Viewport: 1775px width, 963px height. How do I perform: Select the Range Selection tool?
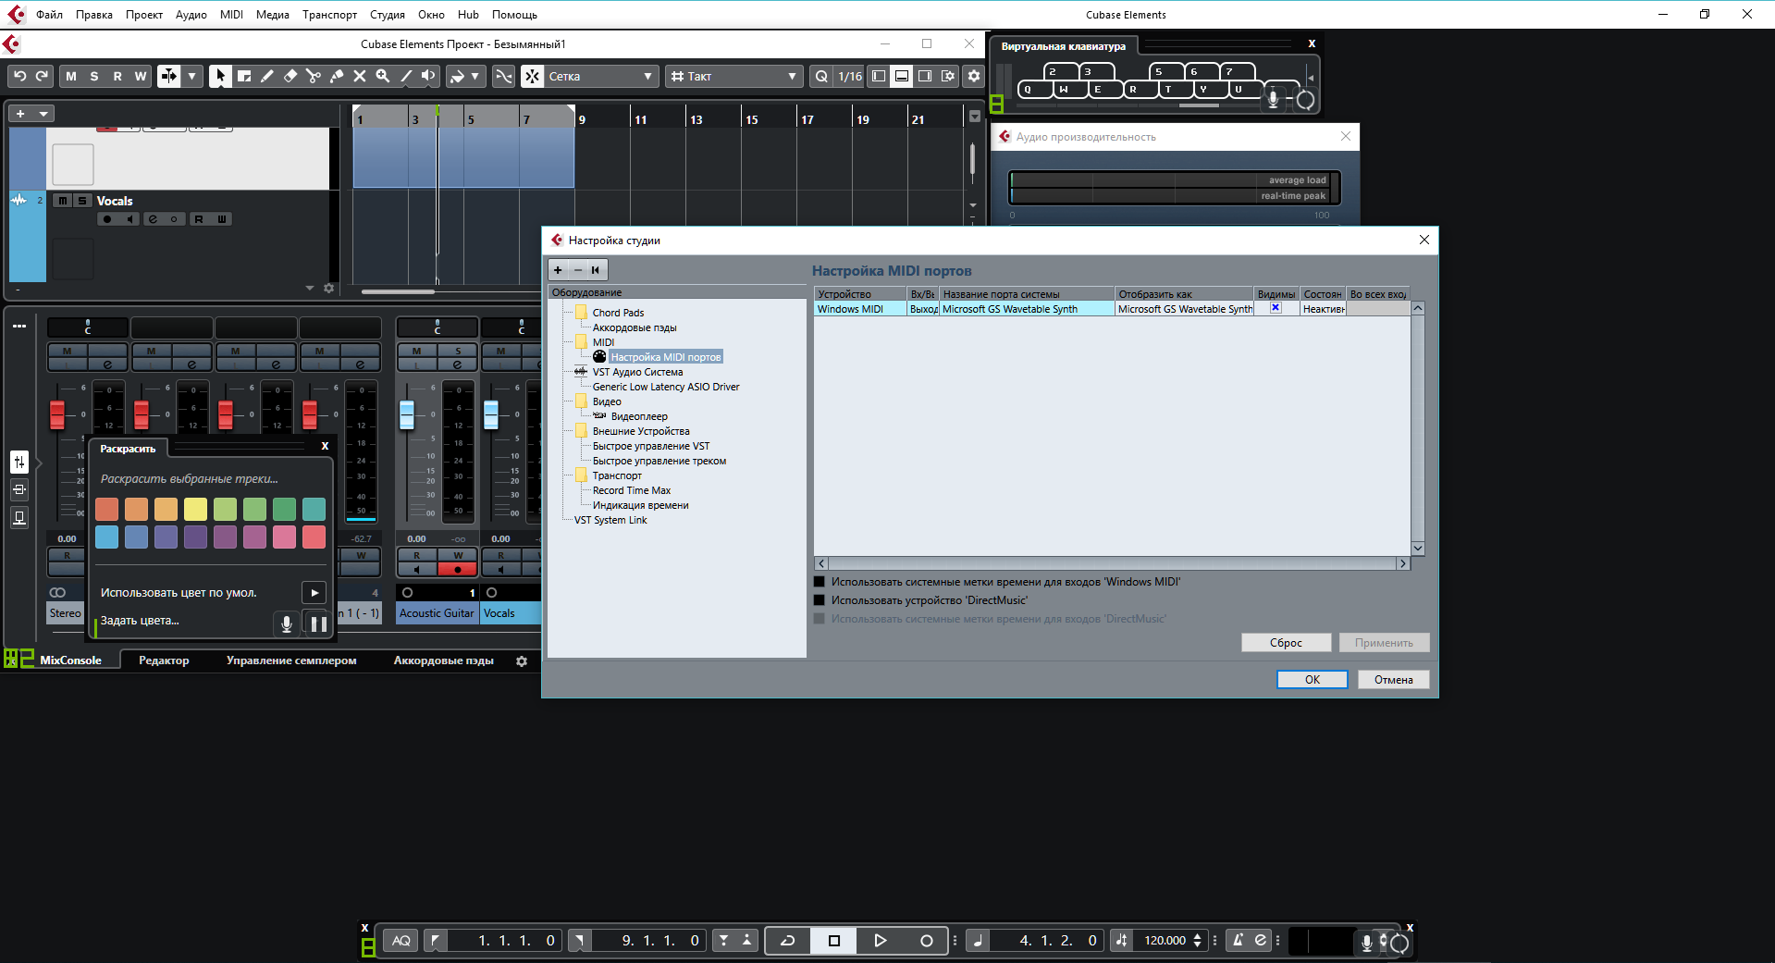point(244,76)
